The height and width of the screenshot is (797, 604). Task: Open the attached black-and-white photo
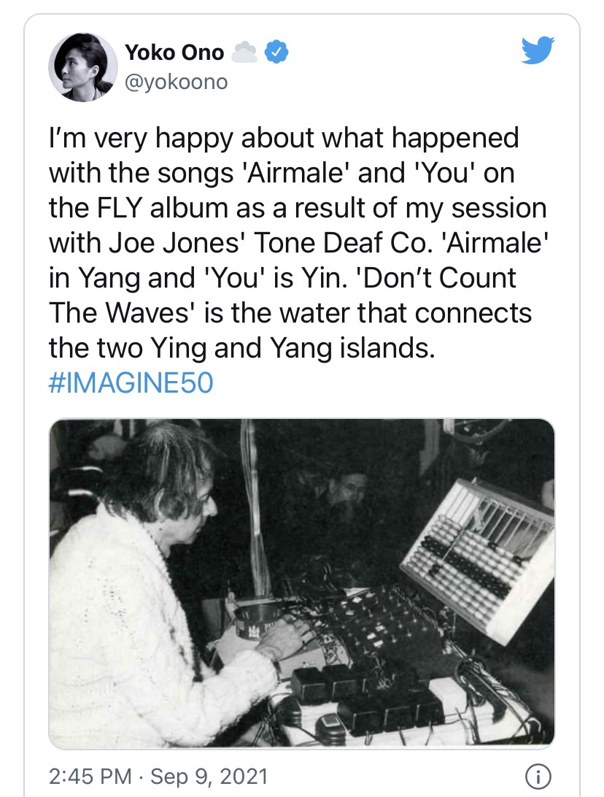click(x=302, y=582)
